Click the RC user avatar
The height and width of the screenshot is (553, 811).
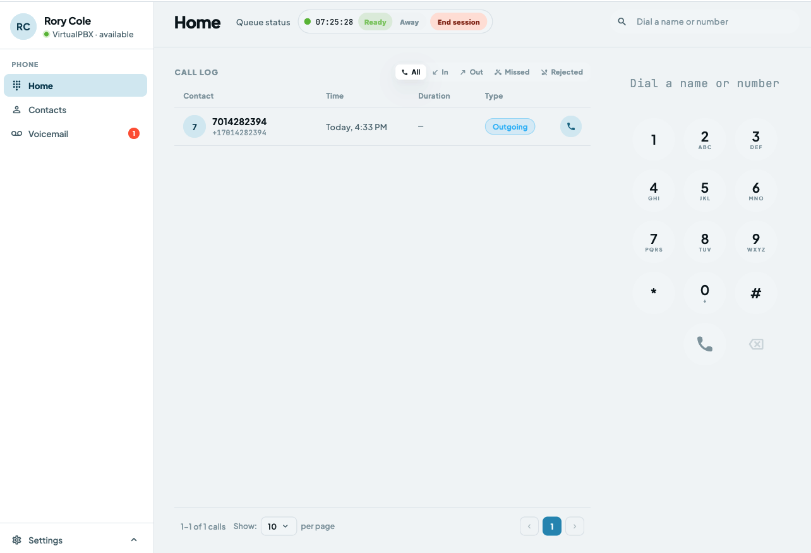click(23, 27)
